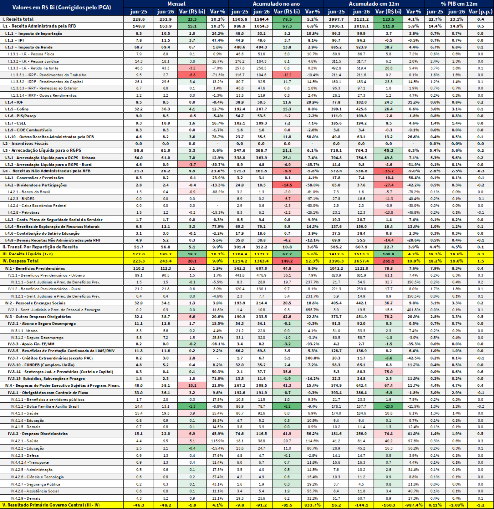Click 'Bolsa Família e Auxílio Brasil' row label
The image size is (494, 509).
click(x=45, y=406)
